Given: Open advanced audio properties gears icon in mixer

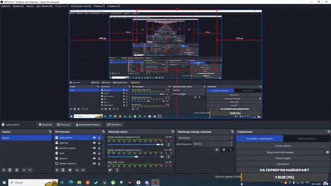Looking at the screenshot, I should 110,170.
